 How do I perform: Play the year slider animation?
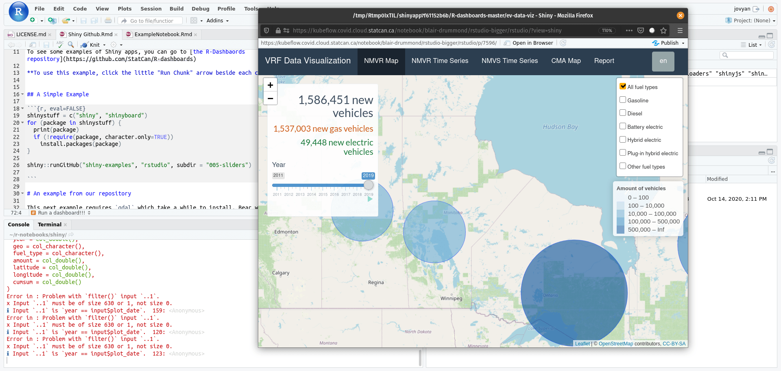click(x=370, y=199)
